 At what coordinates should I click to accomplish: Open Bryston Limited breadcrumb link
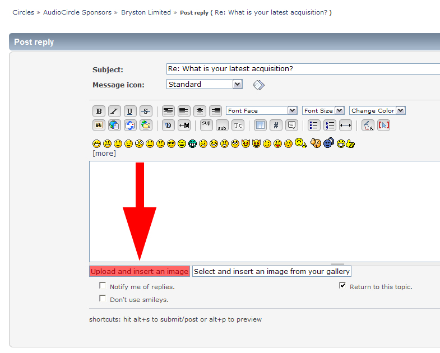[x=146, y=12]
